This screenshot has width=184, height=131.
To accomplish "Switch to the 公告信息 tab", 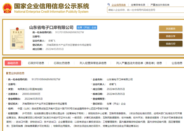I will click(177, 63).
